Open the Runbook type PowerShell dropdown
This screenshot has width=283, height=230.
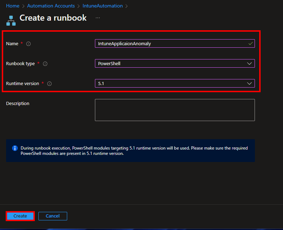pos(171,63)
